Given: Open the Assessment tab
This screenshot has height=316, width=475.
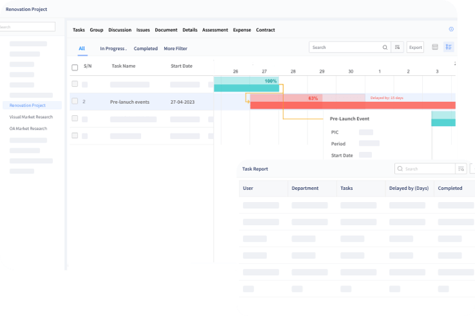Looking at the screenshot, I should (x=215, y=30).
